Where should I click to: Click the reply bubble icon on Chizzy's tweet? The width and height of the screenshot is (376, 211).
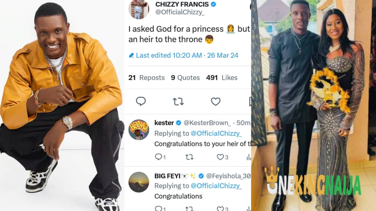[x=141, y=101]
